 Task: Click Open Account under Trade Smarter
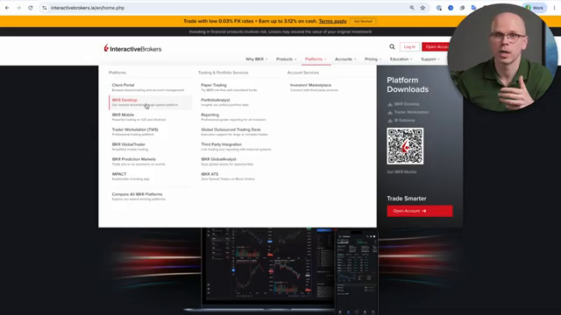tap(420, 211)
